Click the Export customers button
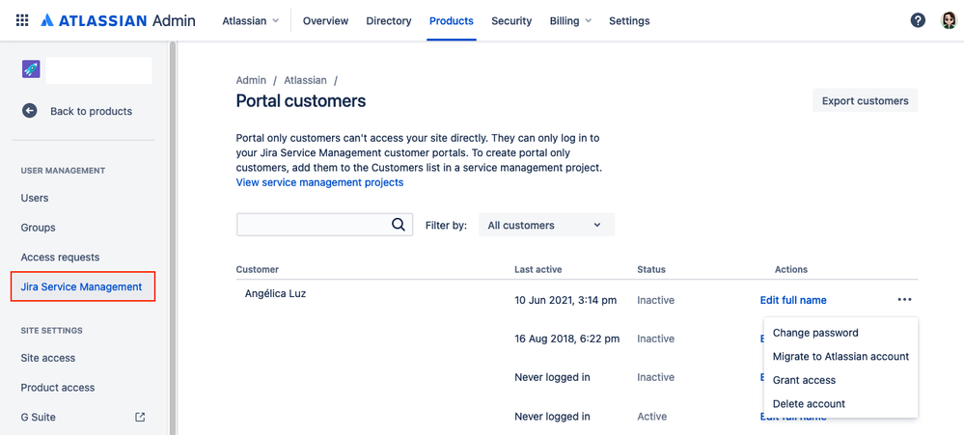Viewport: 964px width, 435px height. pyautogui.click(x=865, y=100)
